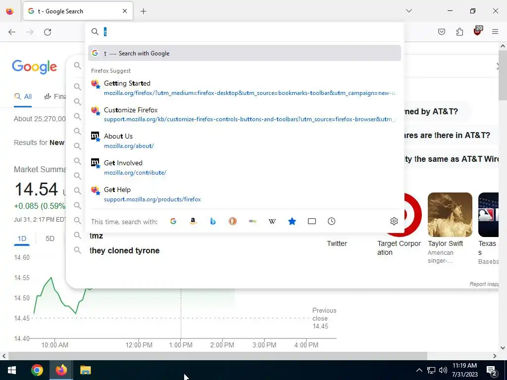Open a new tab with the plus button

pos(143,11)
